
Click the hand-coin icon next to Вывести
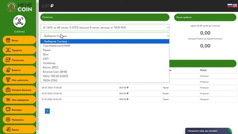tap(8, 70)
